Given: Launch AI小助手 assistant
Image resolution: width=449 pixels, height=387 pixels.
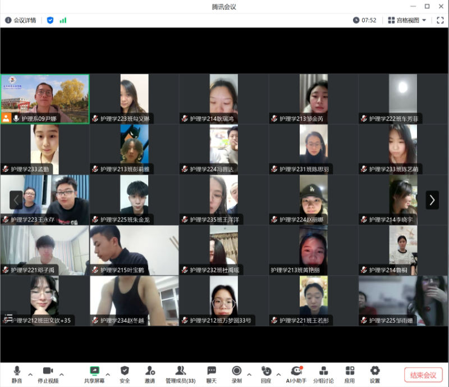Looking at the screenshot, I should (296, 374).
